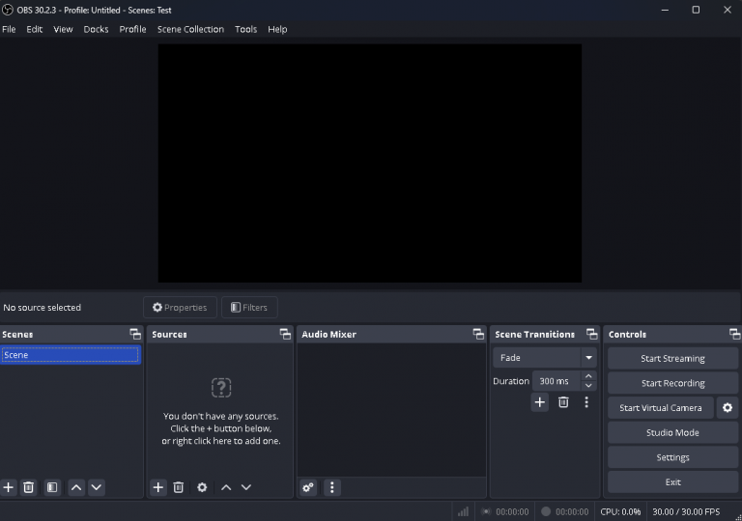Remove source trash icon in Sources dock
742x521 pixels.
point(179,487)
